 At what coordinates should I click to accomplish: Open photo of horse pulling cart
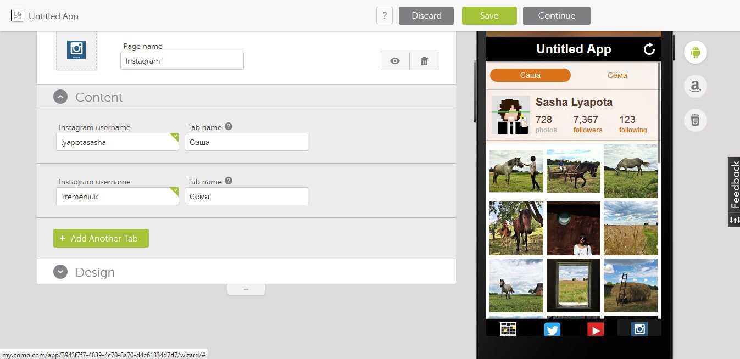[573, 171]
